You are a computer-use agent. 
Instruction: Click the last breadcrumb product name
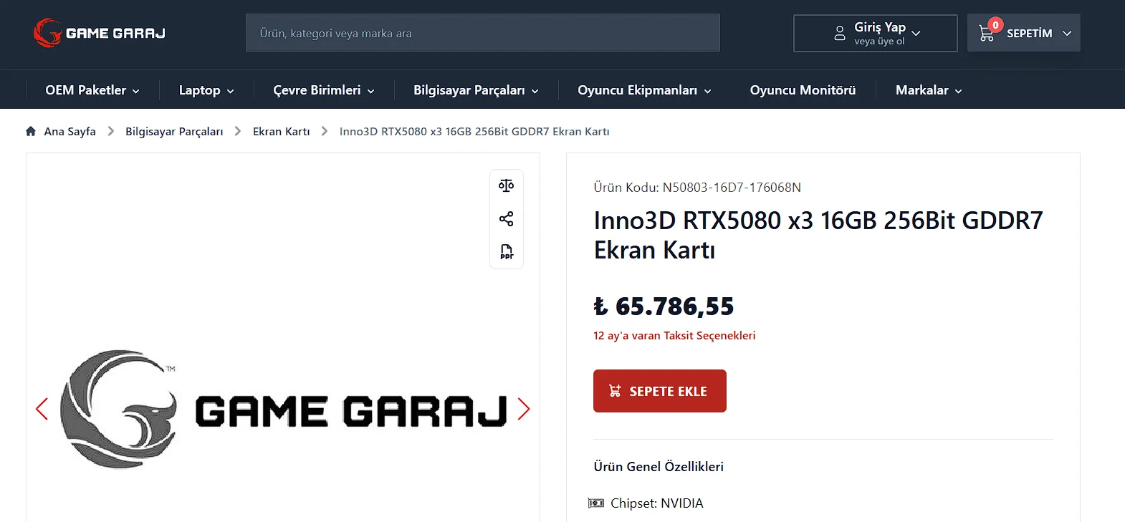click(474, 132)
